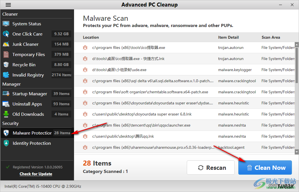Screen dimensions: 299x192
Task: Select the d:\tools\桌面\小组录制\ude.exe path
Action: pyautogui.click(x=119, y=70)
